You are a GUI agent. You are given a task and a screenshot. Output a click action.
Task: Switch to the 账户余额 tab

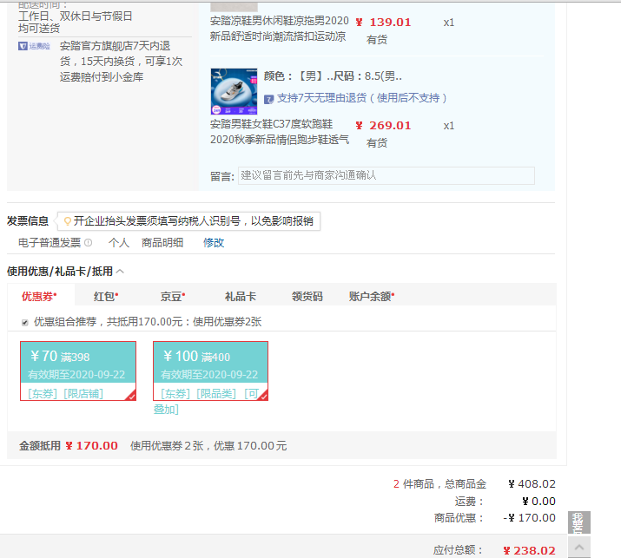tap(372, 296)
